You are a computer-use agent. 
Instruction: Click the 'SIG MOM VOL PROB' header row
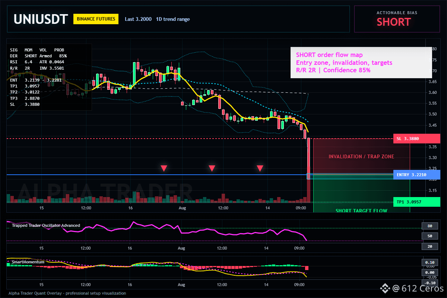[37, 50]
